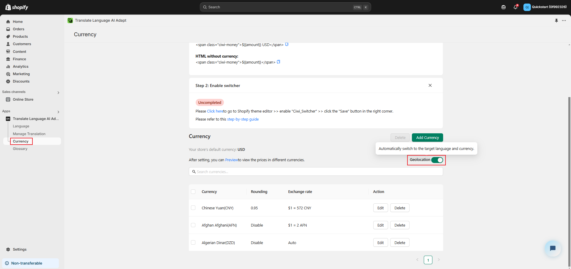571x269 pixels.
Task: Turn off the Geolocation toggle
Action: [437, 160]
